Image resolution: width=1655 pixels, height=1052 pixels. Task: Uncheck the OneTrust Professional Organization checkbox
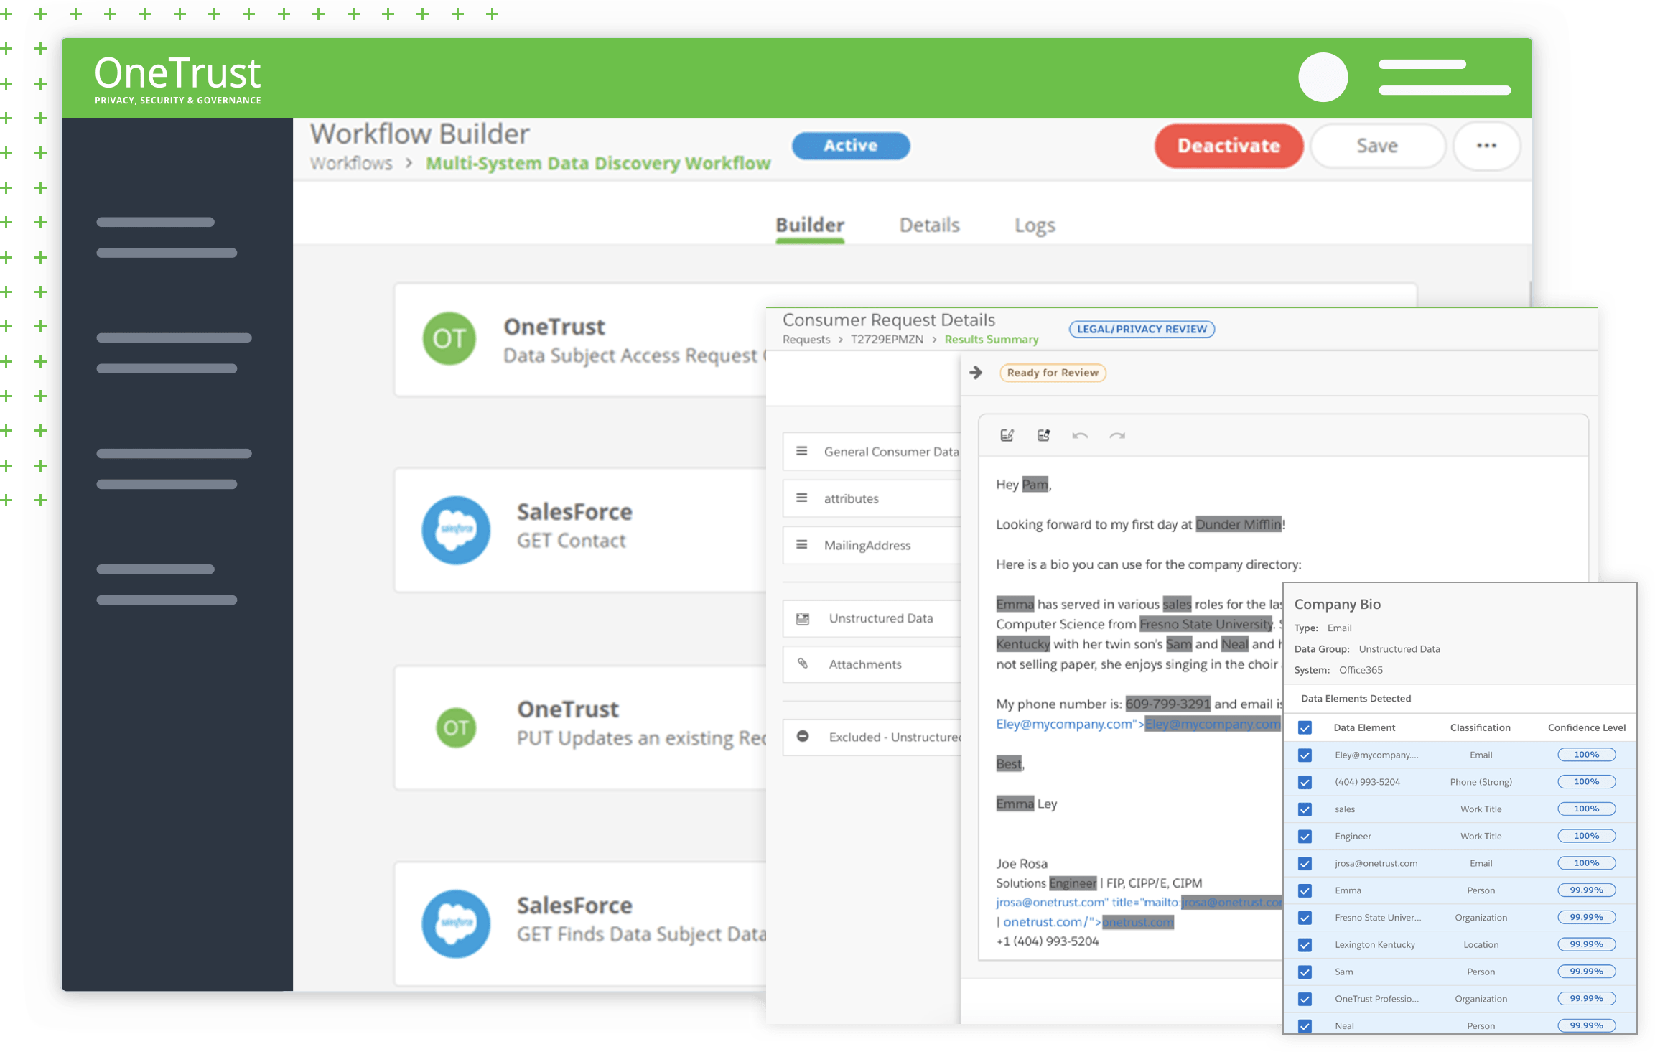click(1305, 999)
